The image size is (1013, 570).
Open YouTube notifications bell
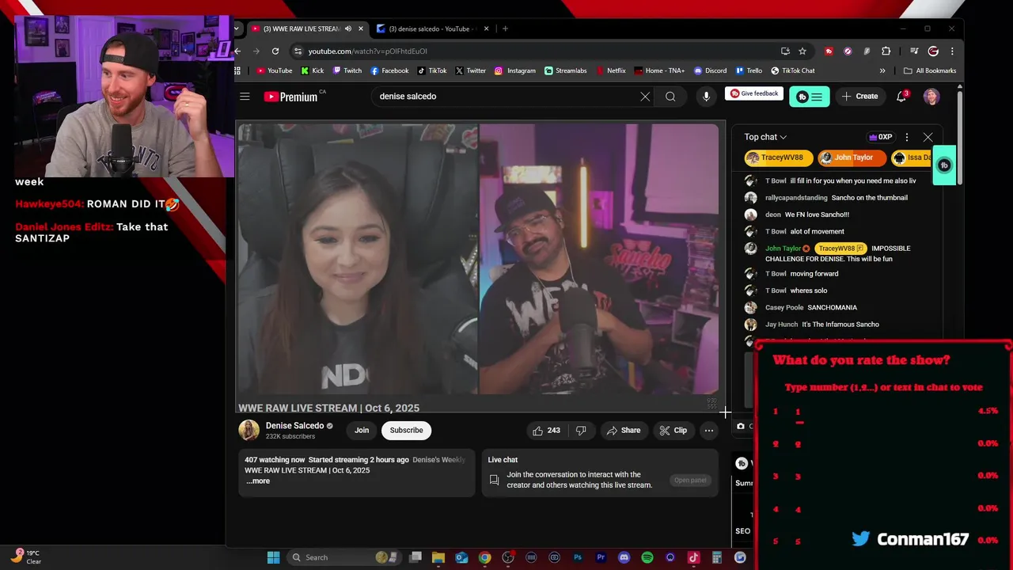tap(901, 97)
